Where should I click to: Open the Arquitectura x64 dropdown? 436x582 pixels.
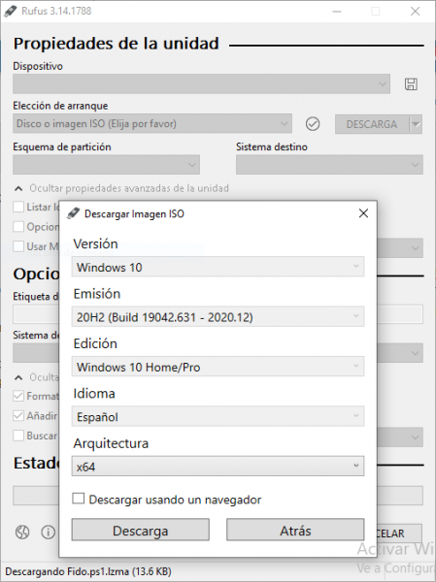[218, 467]
